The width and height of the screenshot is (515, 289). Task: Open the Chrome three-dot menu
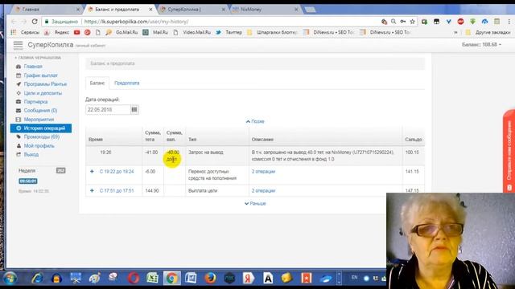point(509,22)
